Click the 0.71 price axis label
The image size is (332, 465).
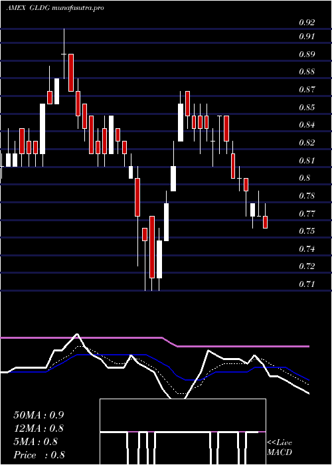307,284
